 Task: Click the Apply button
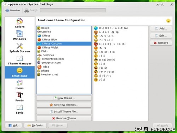pos(162,126)
